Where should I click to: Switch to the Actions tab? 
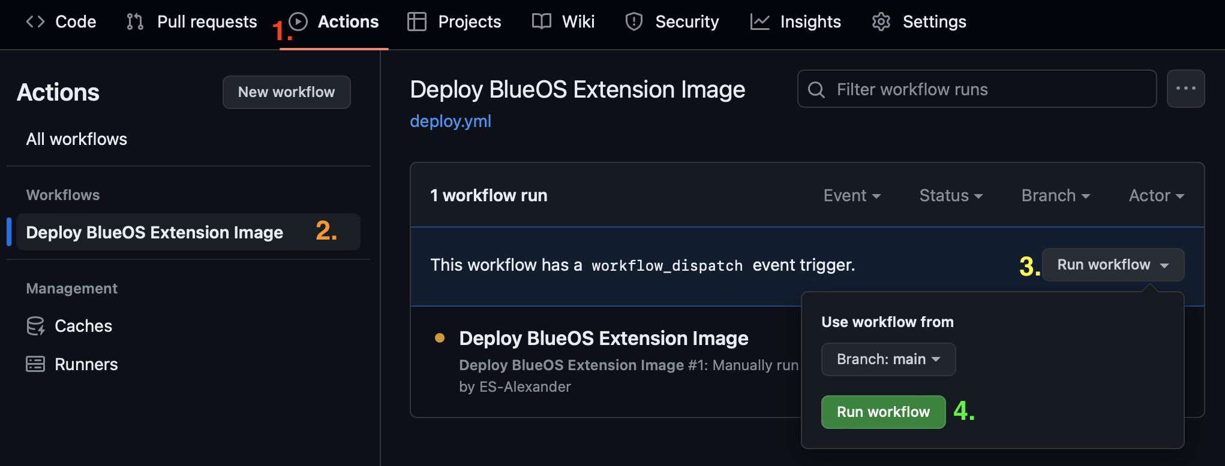pos(334,22)
